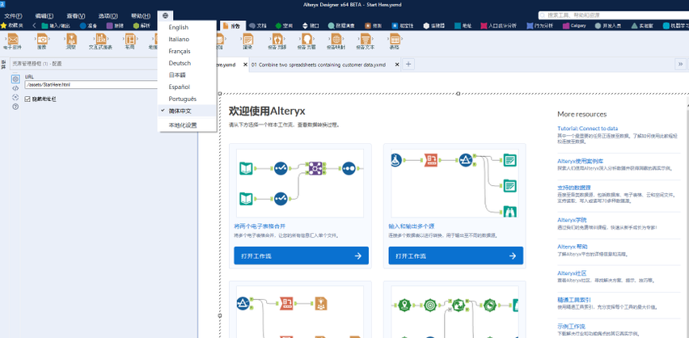Open the 查看(V) menu
The image size is (689, 338).
(x=76, y=15)
